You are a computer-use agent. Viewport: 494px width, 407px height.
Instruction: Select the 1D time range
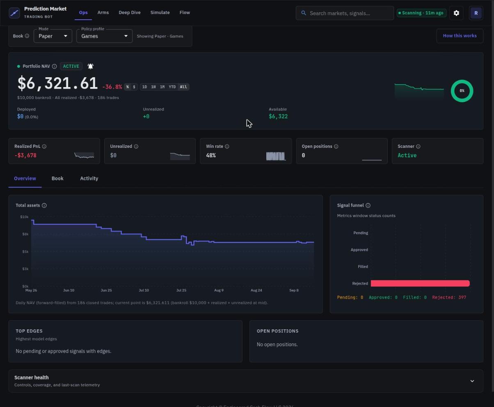(x=144, y=87)
